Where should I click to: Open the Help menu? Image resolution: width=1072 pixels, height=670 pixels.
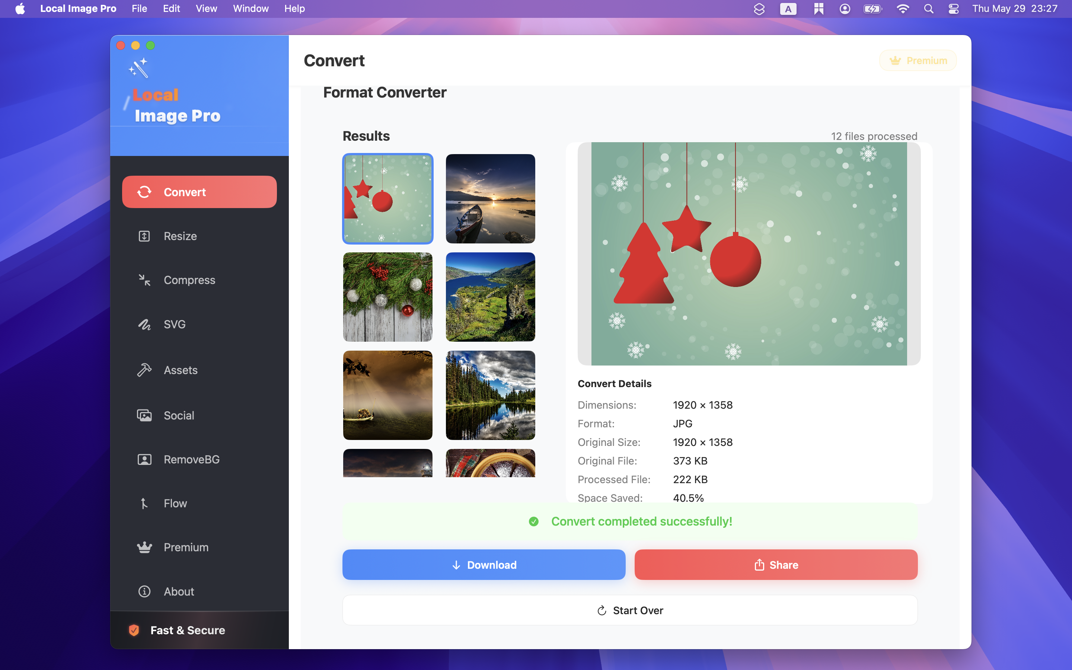[x=294, y=9]
